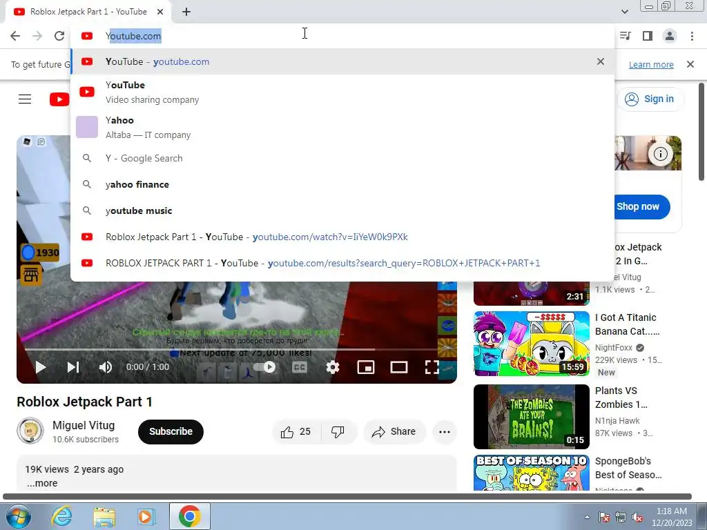Image resolution: width=707 pixels, height=530 pixels.
Task: Click the Shop now ad button
Action: (642, 207)
